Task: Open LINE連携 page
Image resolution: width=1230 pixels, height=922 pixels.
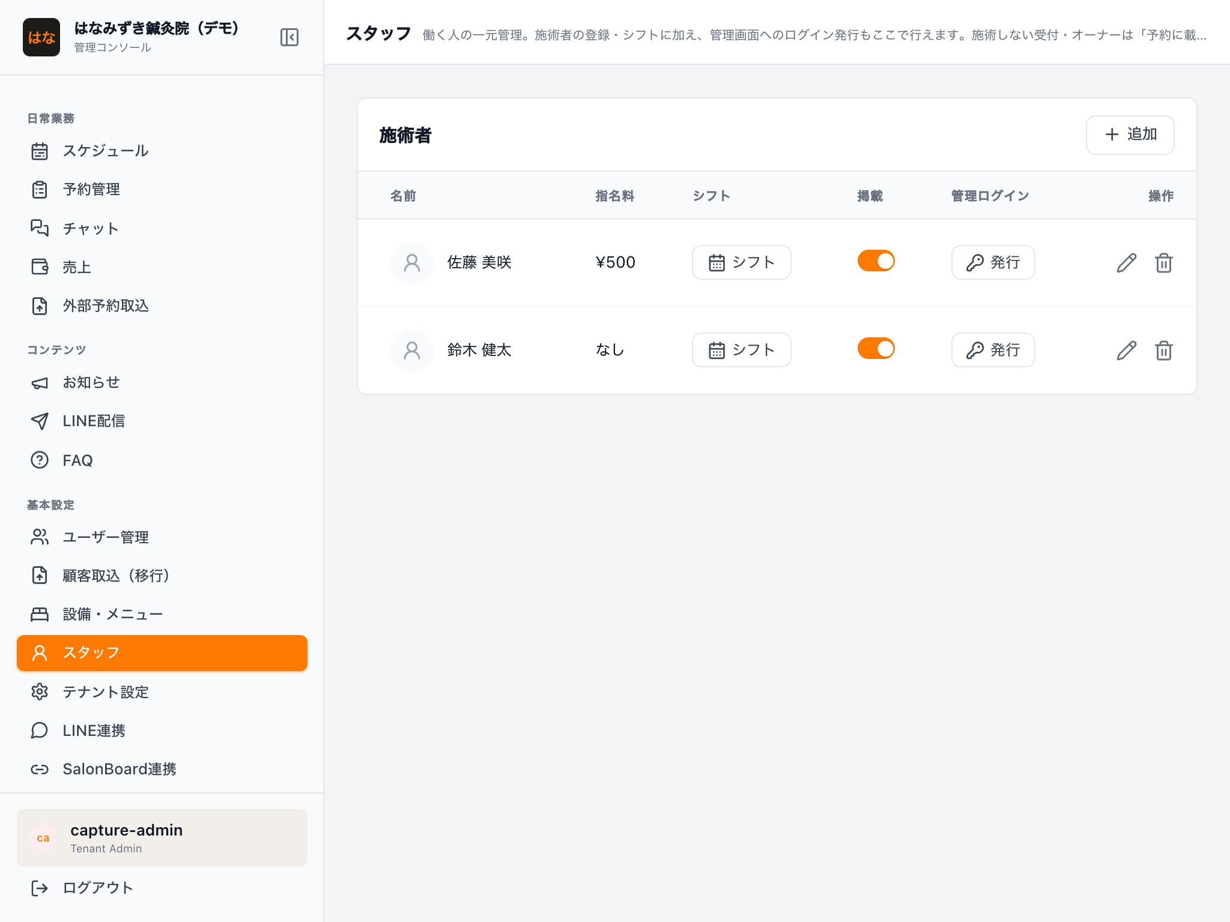Action: pos(162,730)
